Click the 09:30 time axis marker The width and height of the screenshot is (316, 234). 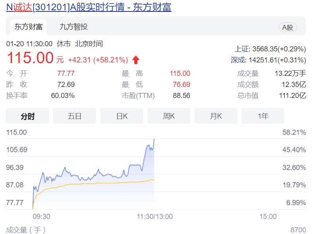(41, 216)
